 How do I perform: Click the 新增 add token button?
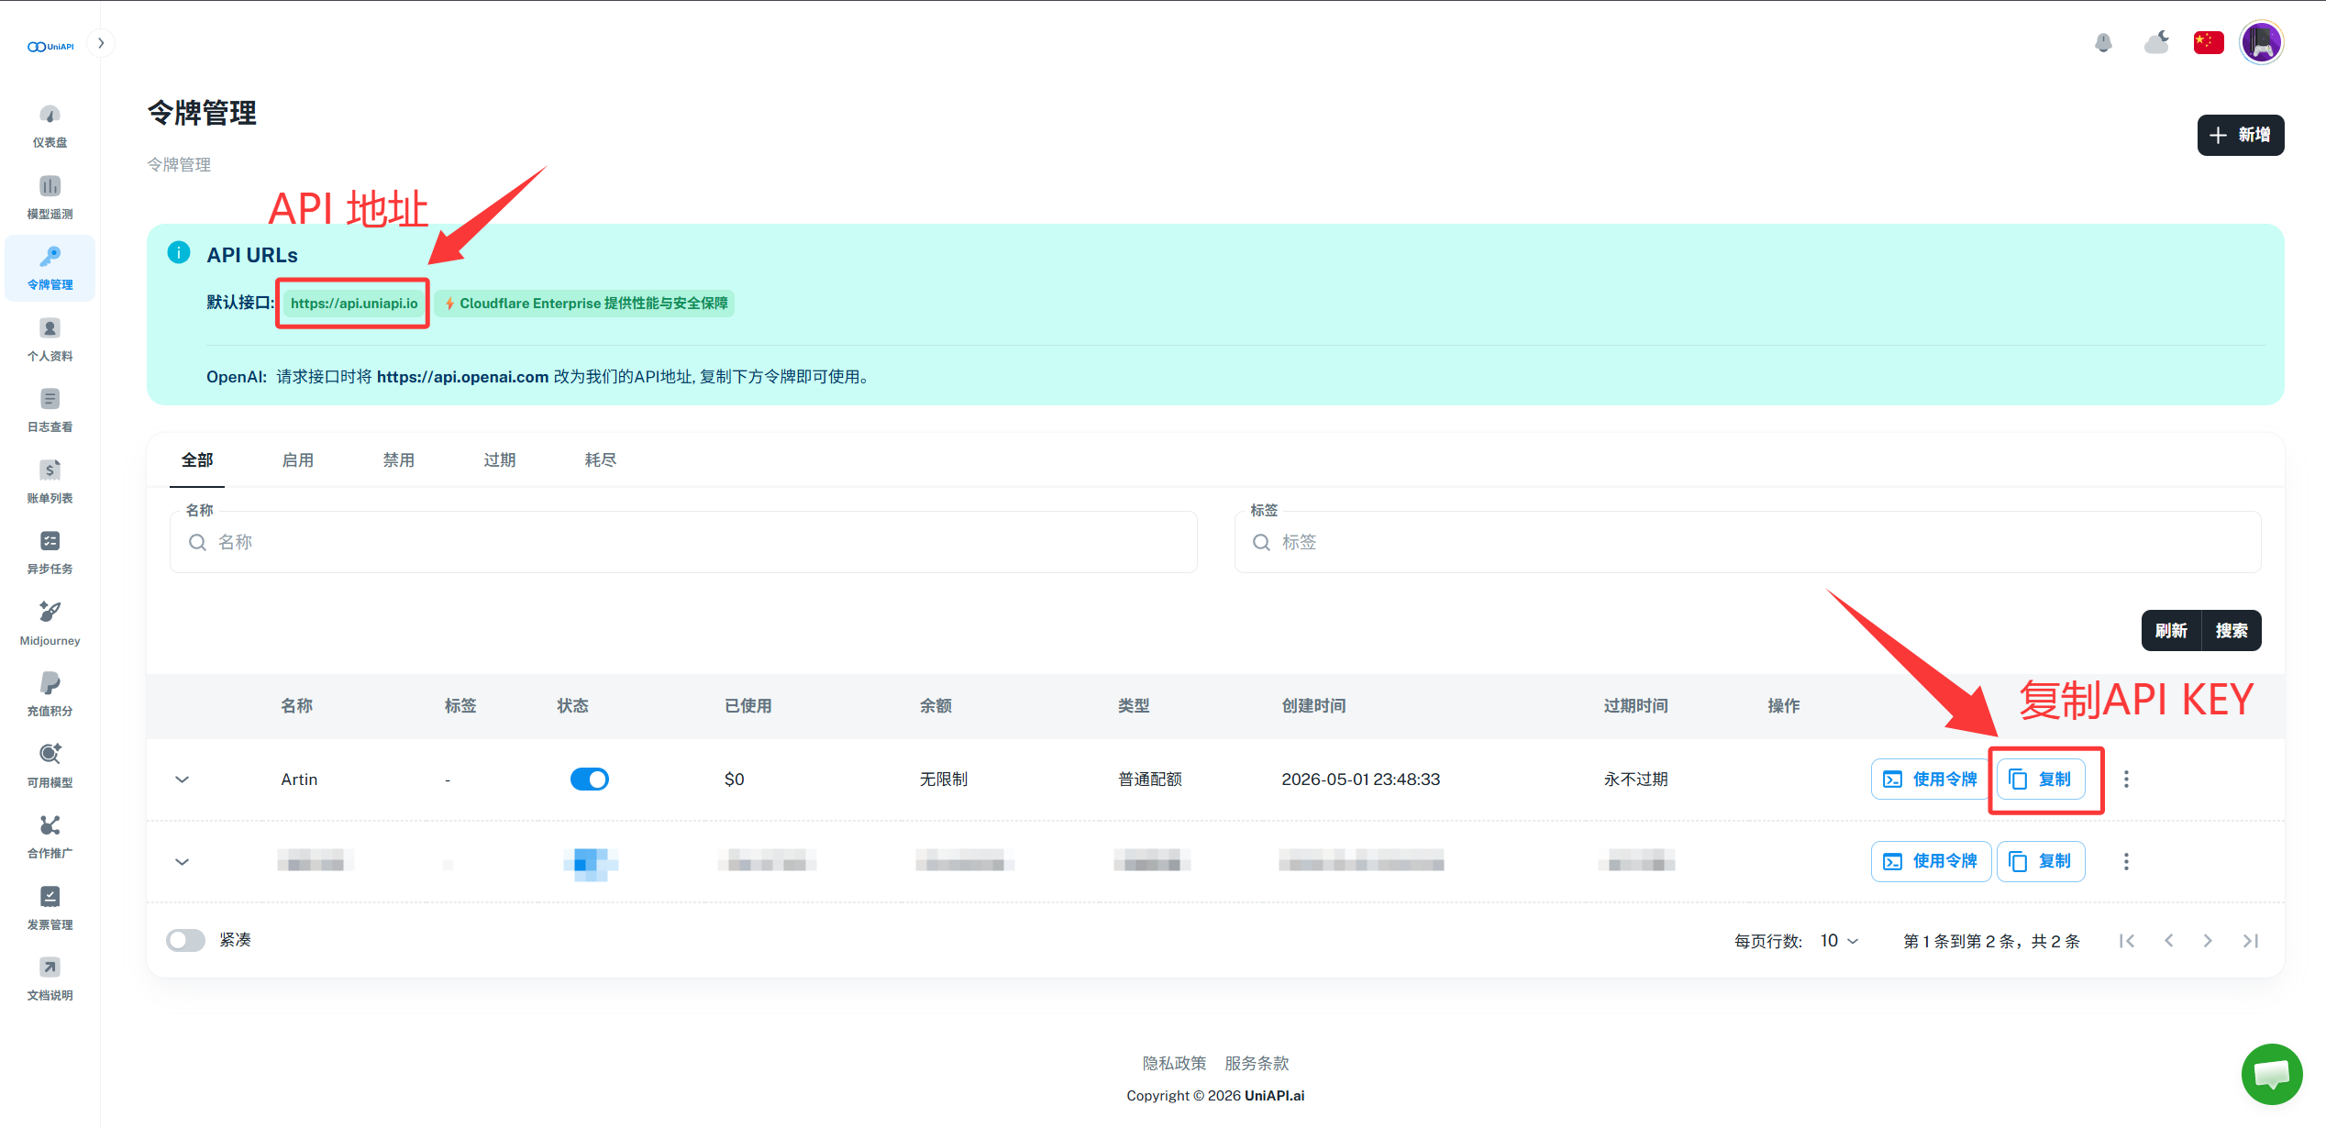click(2240, 136)
